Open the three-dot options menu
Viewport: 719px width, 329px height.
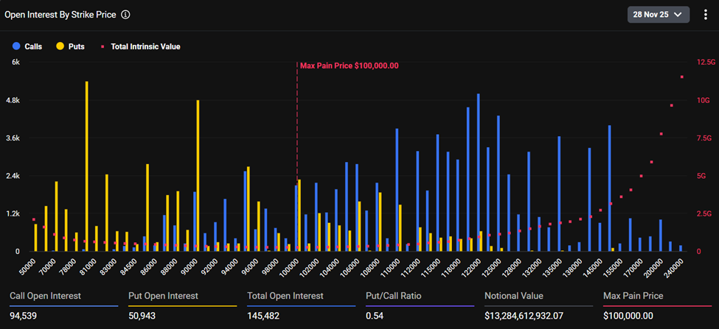pos(705,15)
